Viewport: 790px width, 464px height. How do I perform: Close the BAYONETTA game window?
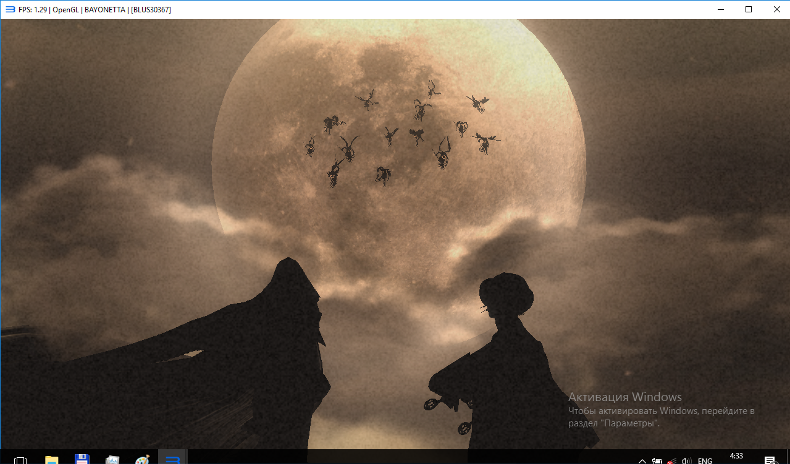776,9
